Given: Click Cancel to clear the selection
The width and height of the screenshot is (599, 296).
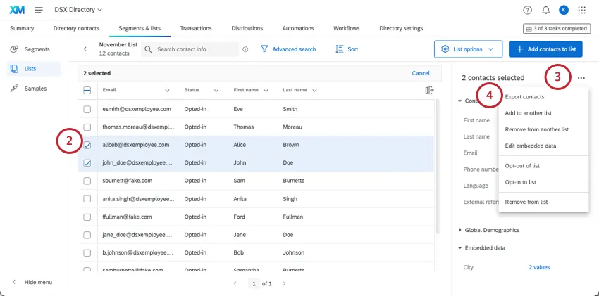Looking at the screenshot, I should (420, 73).
